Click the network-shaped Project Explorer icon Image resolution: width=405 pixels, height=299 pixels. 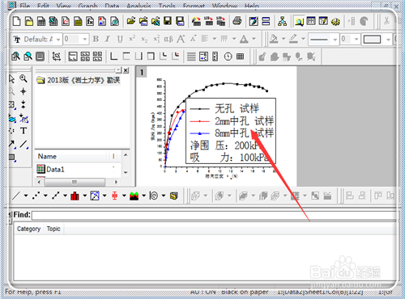tap(282, 21)
